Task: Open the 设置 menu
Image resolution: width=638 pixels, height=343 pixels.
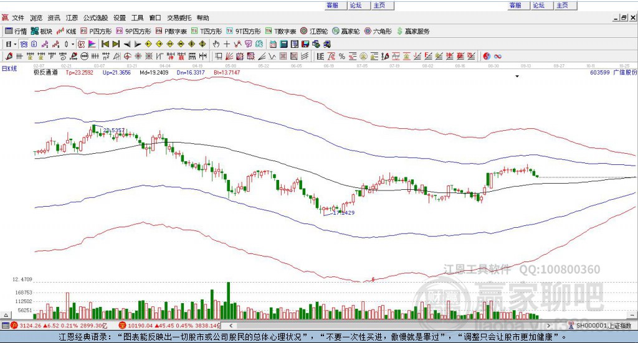Action: tap(120, 18)
